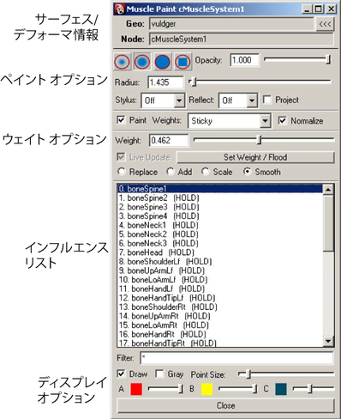This screenshot has width=341, height=419.
Task: Click the <<< load selected geometry button
Action: (325, 24)
